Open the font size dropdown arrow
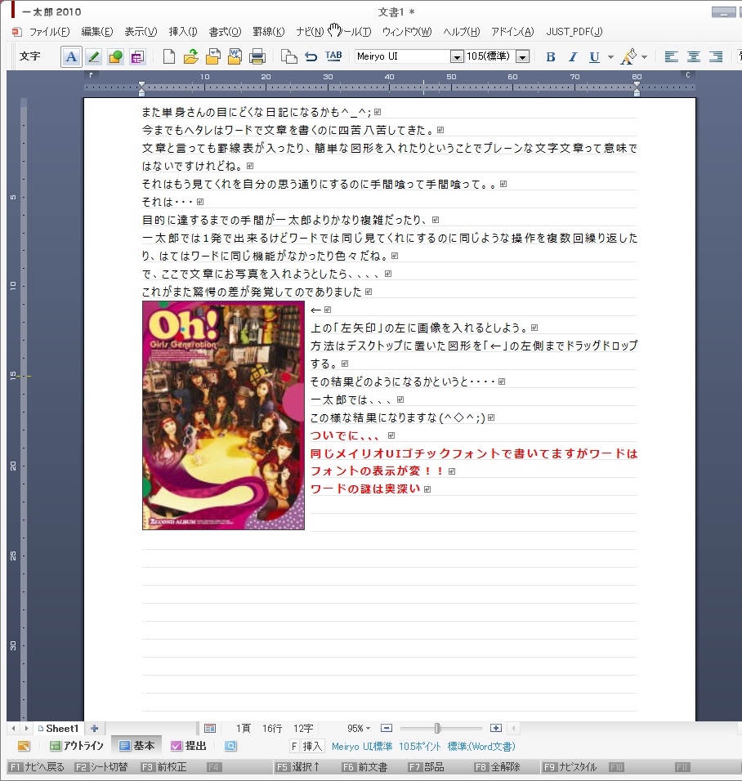This screenshot has width=742, height=781. pos(522,57)
